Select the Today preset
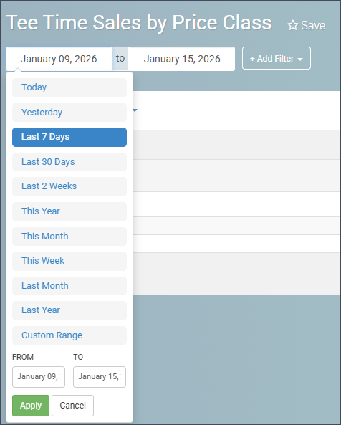The image size is (341, 425). click(x=69, y=87)
